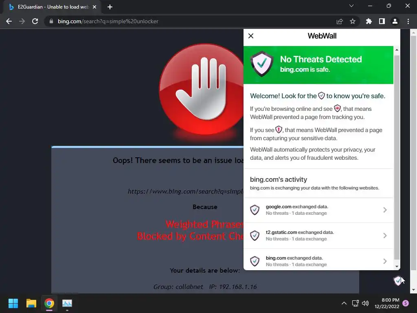Reload the current page
The width and height of the screenshot is (417, 313).
pyautogui.click(x=35, y=21)
